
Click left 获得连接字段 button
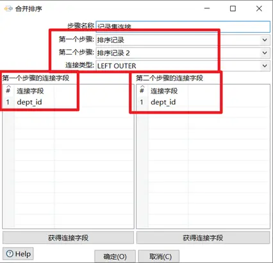click(68, 237)
